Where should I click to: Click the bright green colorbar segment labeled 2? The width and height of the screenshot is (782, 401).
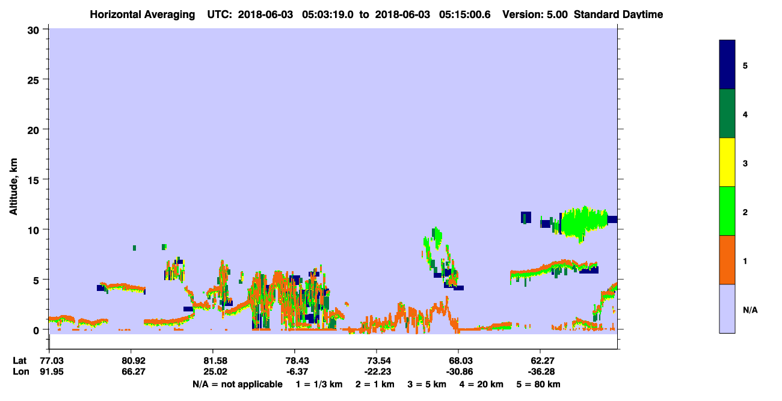[727, 211]
